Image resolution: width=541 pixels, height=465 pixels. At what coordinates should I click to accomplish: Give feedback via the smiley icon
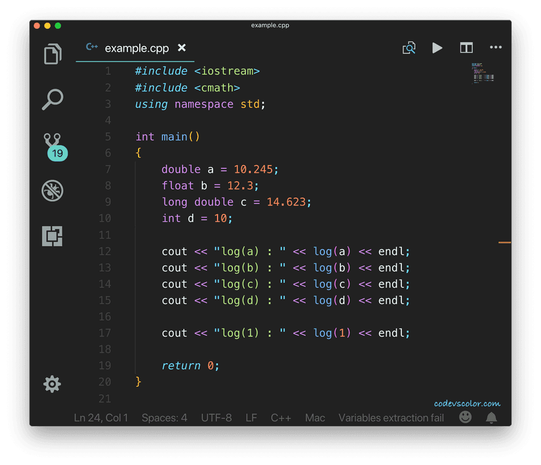pos(465,417)
